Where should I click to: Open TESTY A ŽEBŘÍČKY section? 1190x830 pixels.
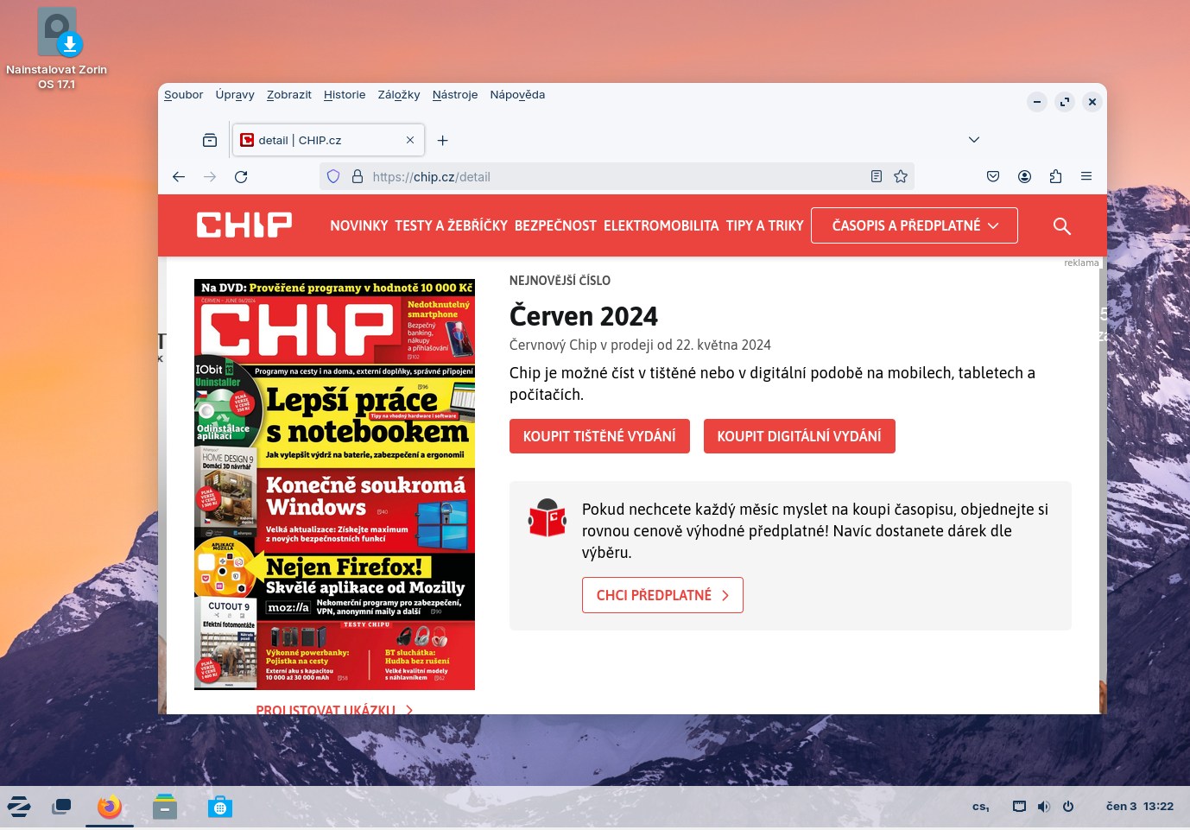click(x=452, y=225)
